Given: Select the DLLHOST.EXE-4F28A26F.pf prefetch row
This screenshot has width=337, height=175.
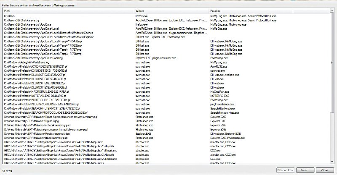Looking at the screenshot, I should pyautogui.click(x=166, y=75).
